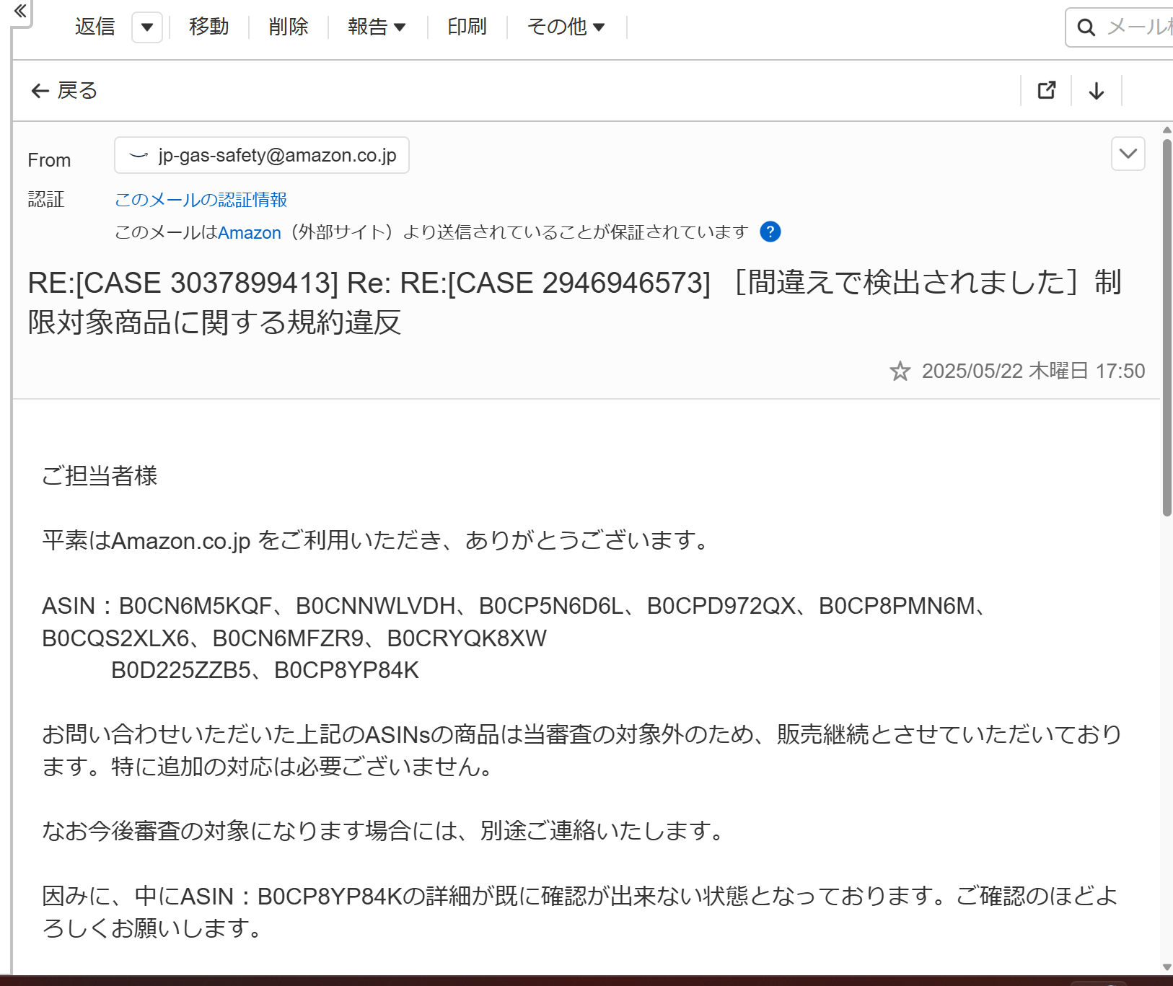The height and width of the screenshot is (986, 1173).
Task: Click the help question mark beside Amazon verification
Action: [770, 232]
